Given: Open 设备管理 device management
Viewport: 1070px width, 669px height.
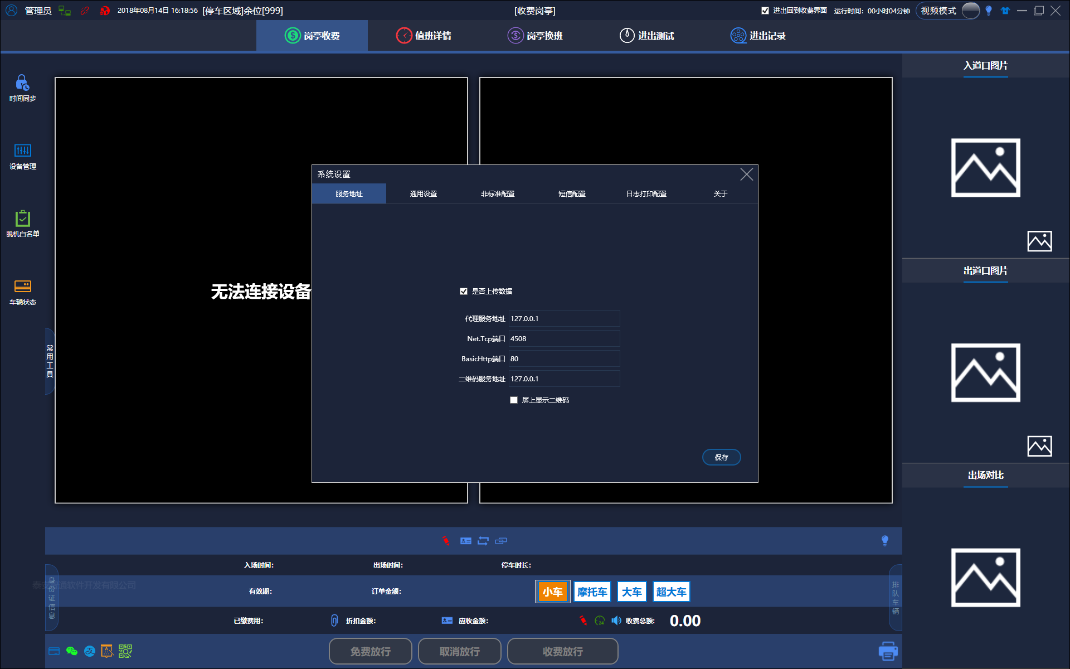Looking at the screenshot, I should 22,157.
